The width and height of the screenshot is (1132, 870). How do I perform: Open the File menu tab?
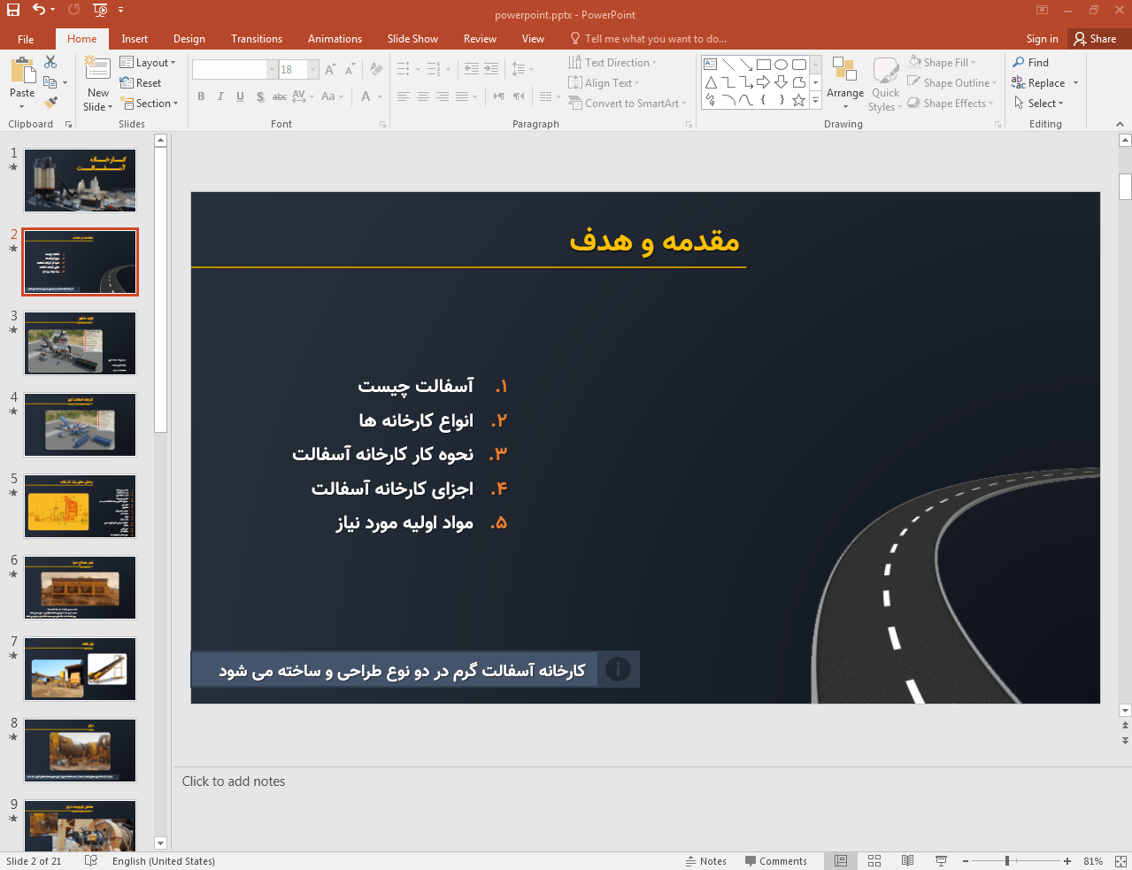click(x=26, y=39)
